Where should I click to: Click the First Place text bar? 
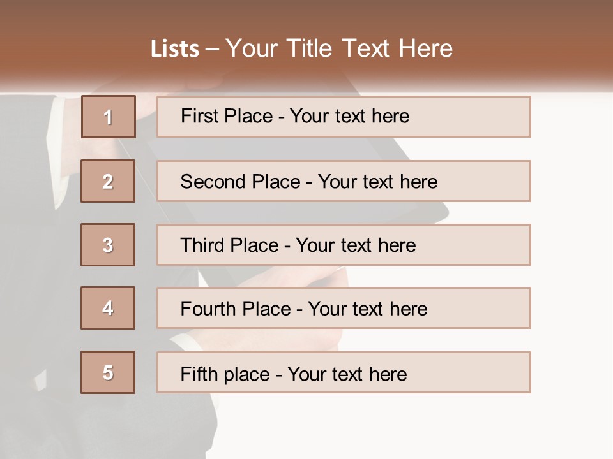tap(344, 117)
